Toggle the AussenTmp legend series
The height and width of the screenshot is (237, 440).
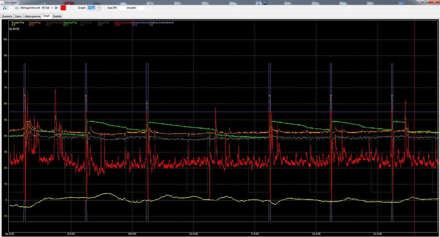point(18,22)
